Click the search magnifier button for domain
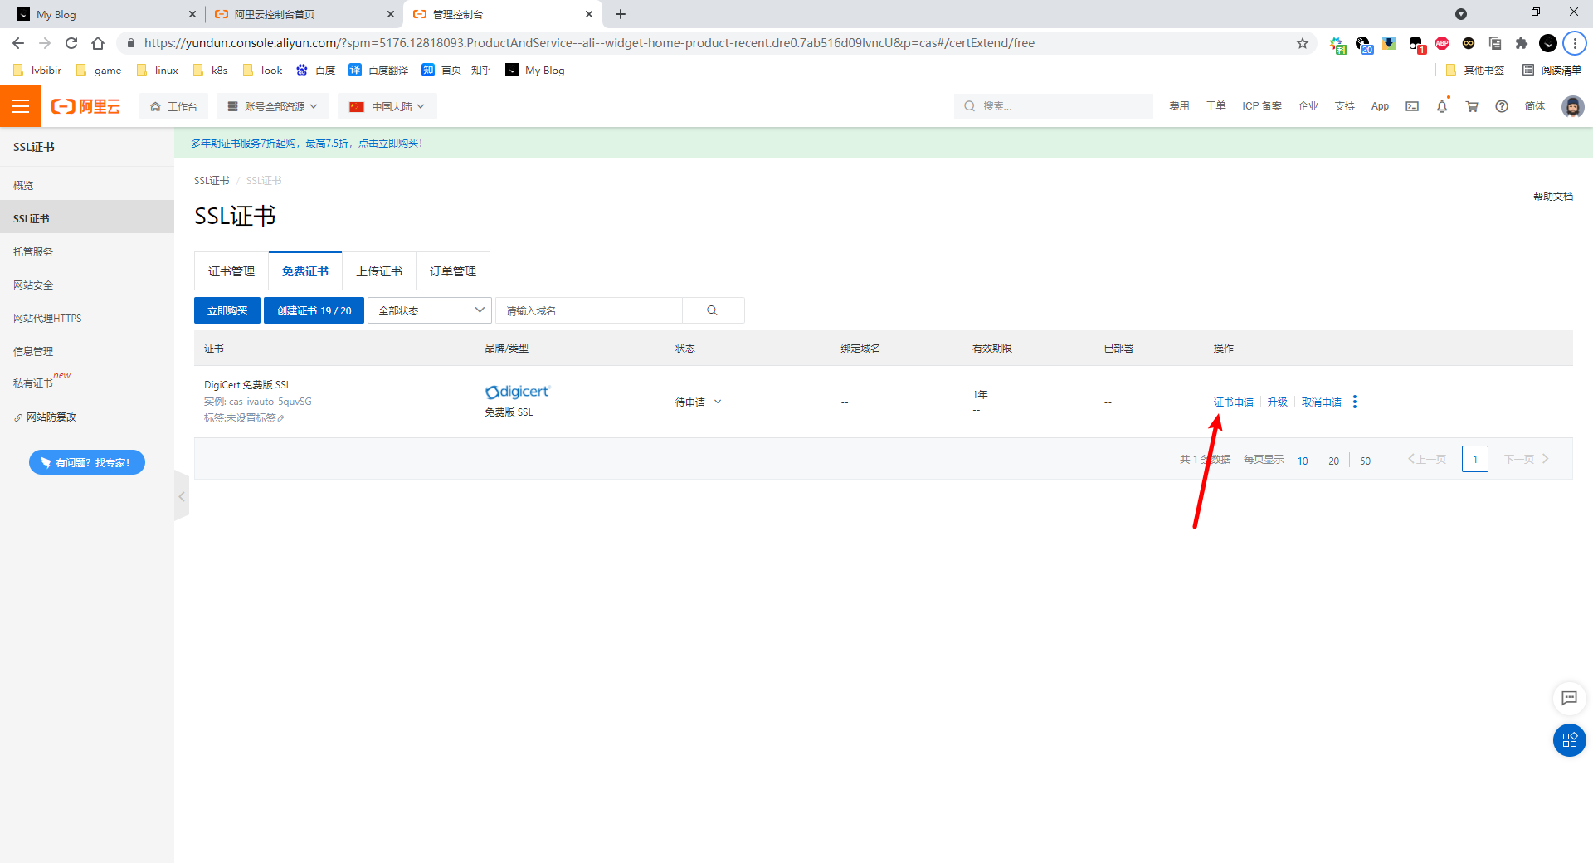The image size is (1593, 863). (x=712, y=310)
